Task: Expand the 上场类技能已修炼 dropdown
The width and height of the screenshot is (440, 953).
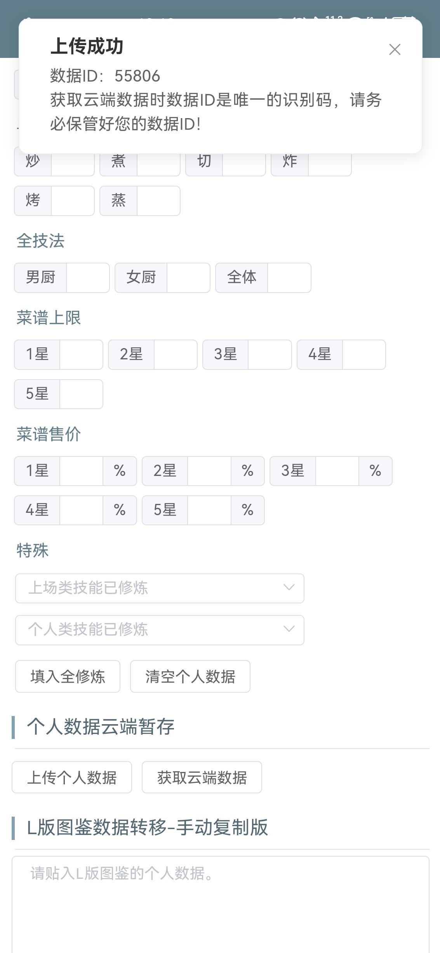Action: tap(160, 588)
